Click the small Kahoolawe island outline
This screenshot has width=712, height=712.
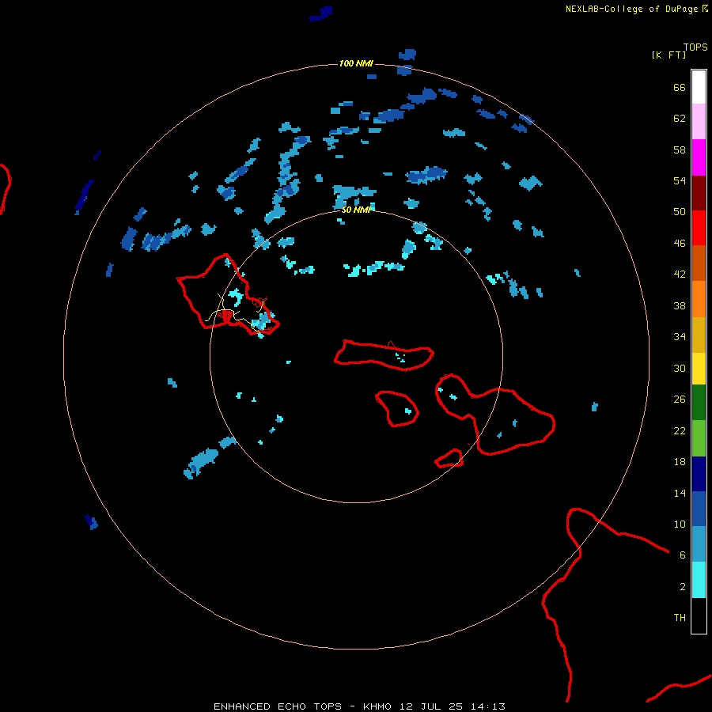tap(449, 458)
